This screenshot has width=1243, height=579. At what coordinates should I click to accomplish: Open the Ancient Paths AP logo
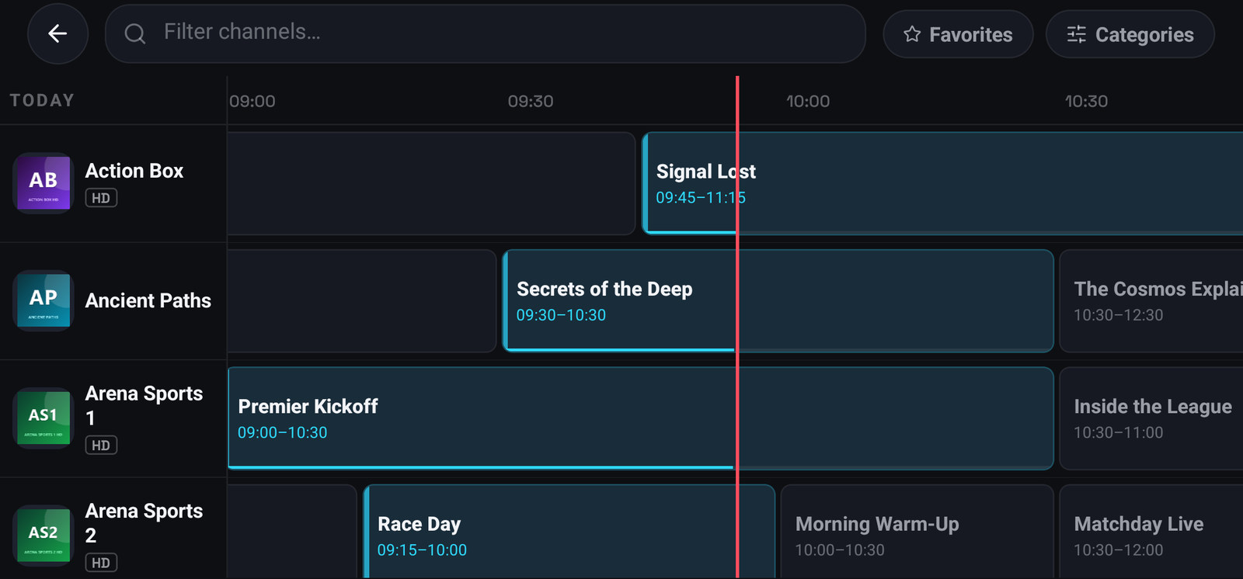pos(44,300)
